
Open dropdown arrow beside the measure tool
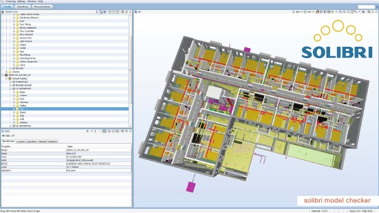point(359,11)
